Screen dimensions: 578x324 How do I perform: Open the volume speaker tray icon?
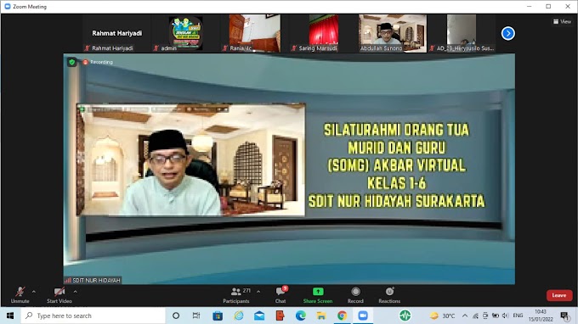click(506, 316)
